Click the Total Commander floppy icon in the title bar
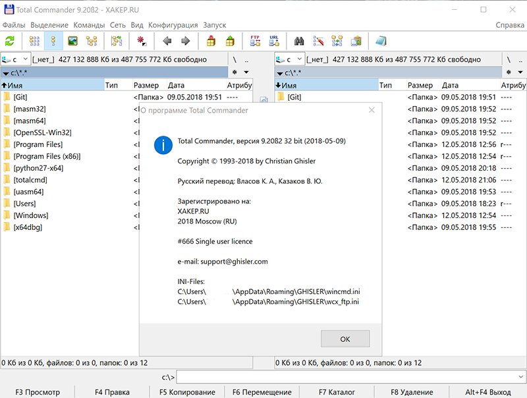 point(9,9)
